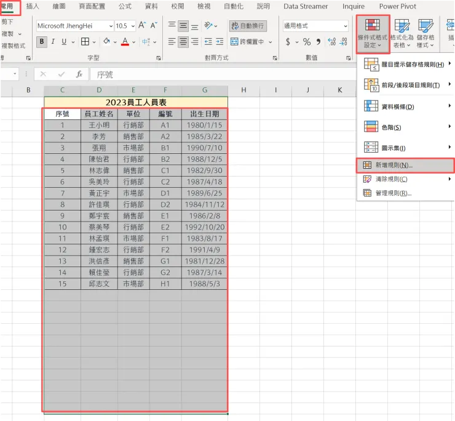The image size is (455, 421).
Task: Select column H header
Action: pos(243,90)
